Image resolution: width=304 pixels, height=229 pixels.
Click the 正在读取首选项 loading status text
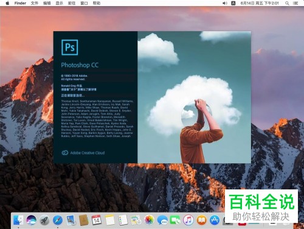tap(73, 96)
